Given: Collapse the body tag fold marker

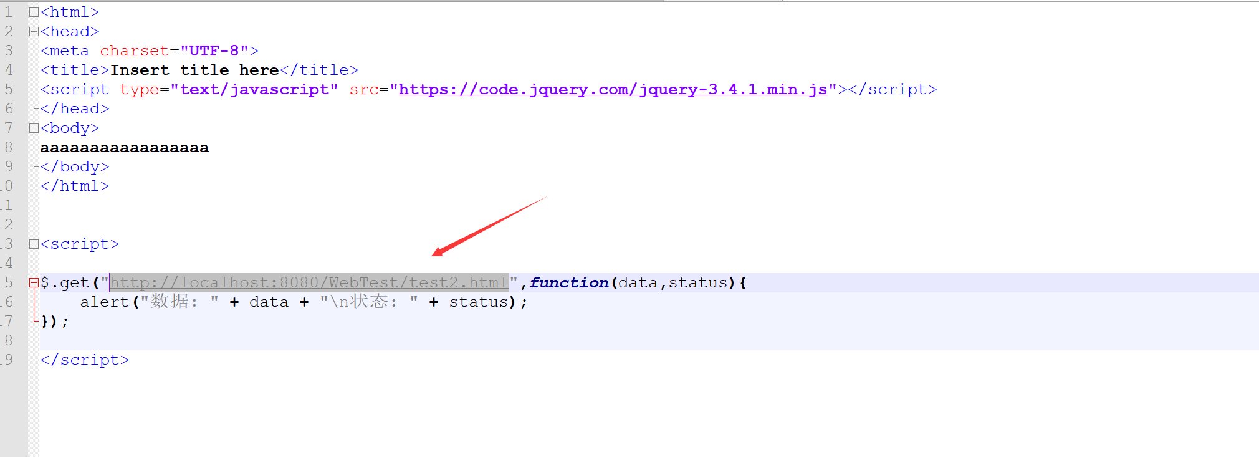Looking at the screenshot, I should pyautogui.click(x=34, y=128).
